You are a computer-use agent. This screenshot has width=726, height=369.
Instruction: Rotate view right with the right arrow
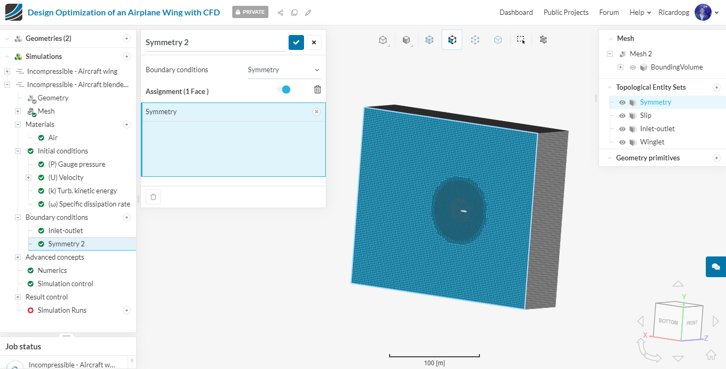(715, 321)
